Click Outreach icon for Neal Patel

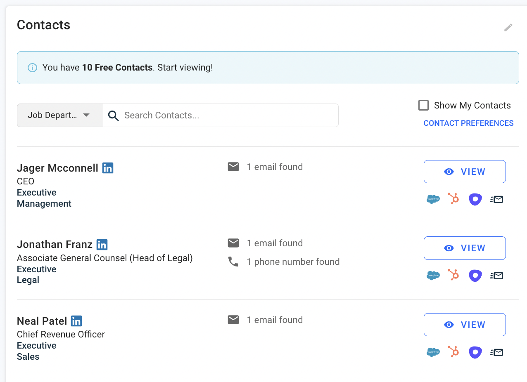475,352
